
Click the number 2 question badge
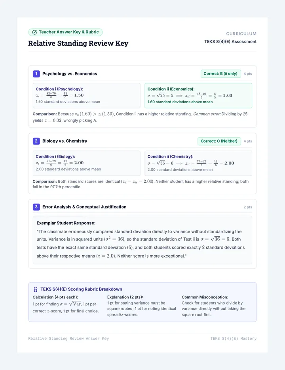[36, 141]
